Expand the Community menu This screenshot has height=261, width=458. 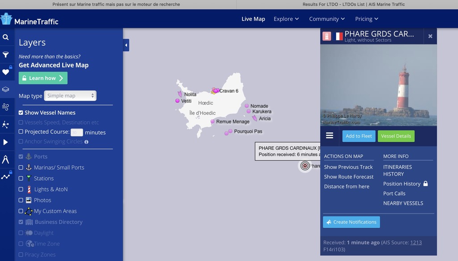[x=327, y=19]
